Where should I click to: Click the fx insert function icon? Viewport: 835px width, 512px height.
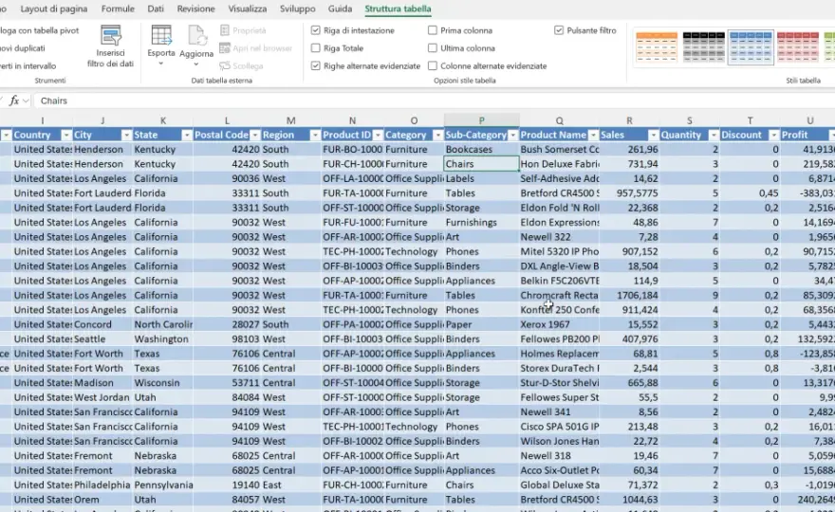pyautogui.click(x=14, y=101)
